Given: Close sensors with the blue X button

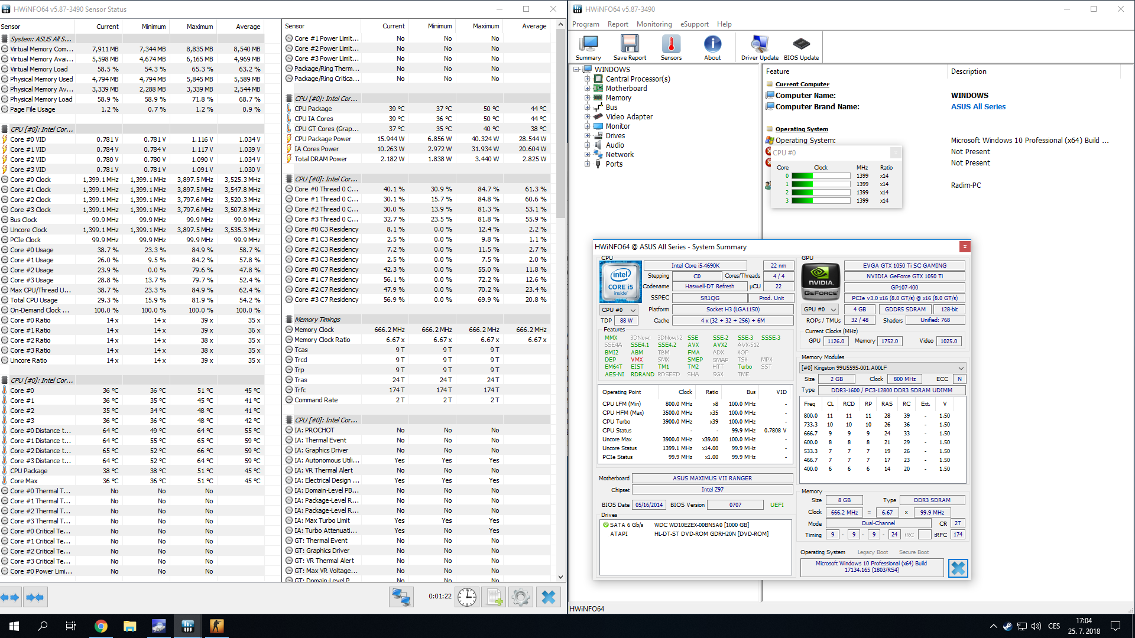Looking at the screenshot, I should click(x=548, y=597).
